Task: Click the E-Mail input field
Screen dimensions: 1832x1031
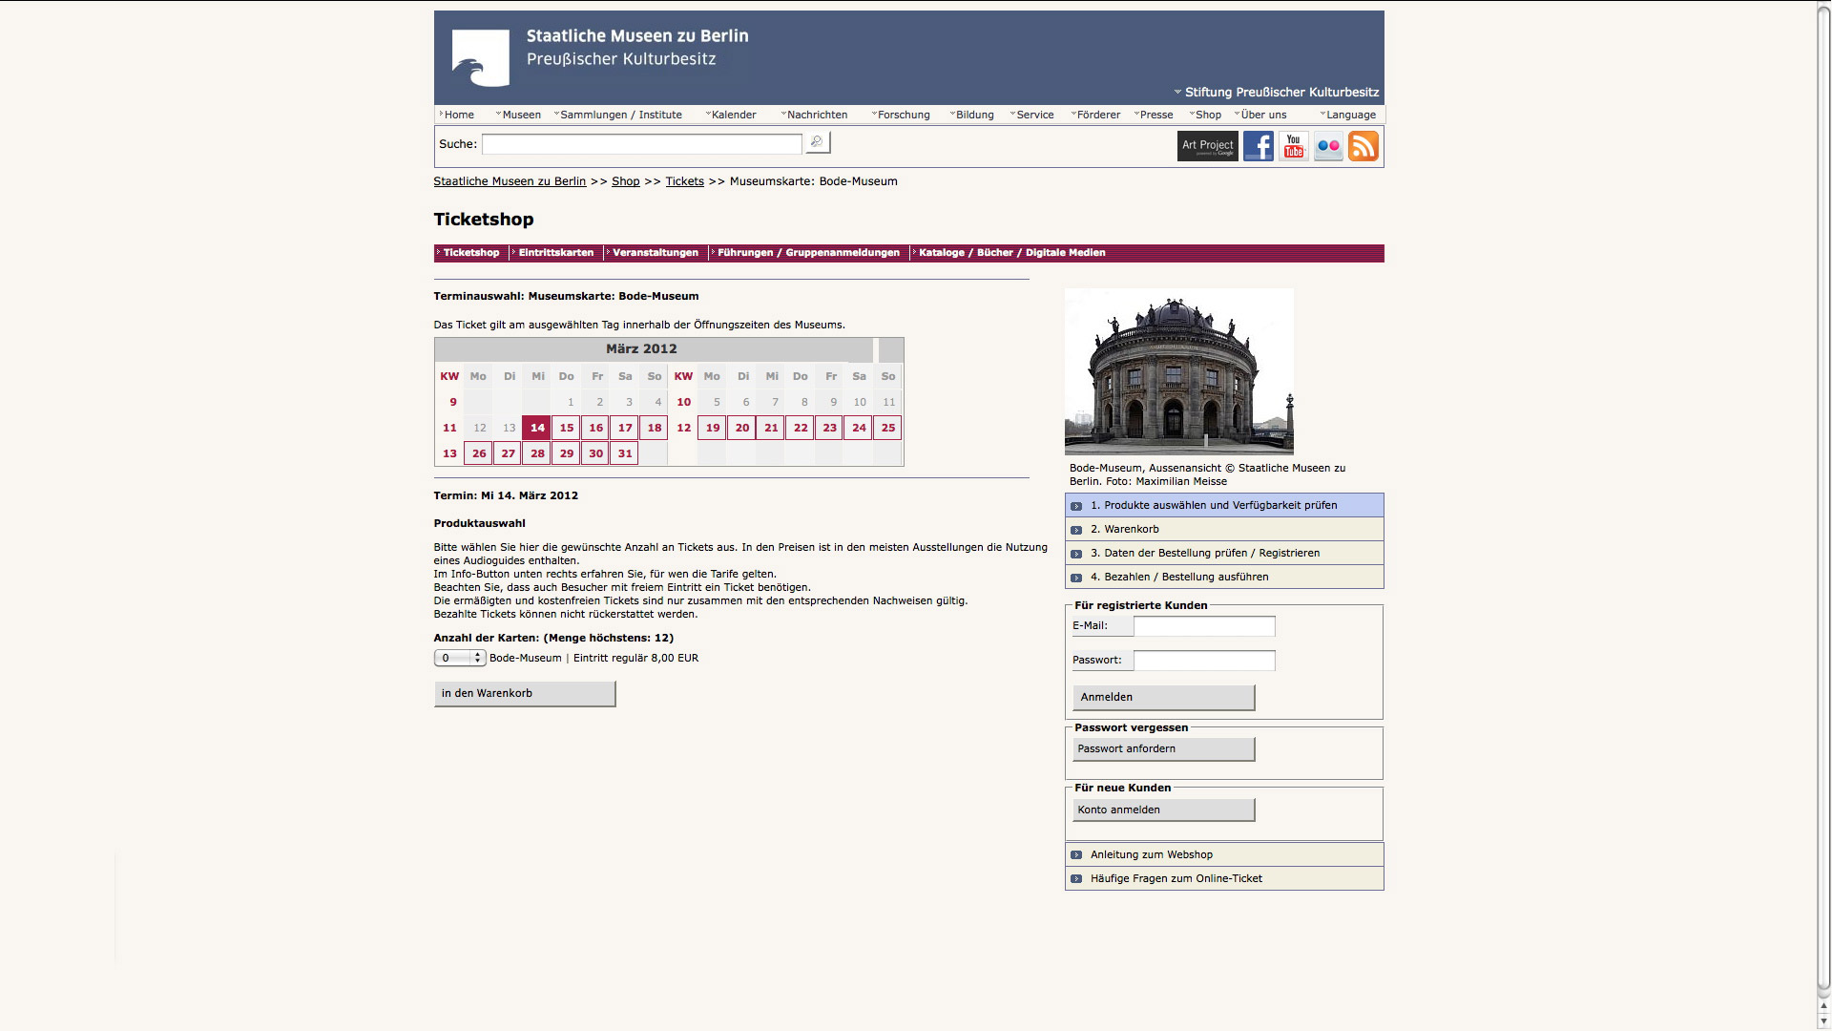Action: point(1203,626)
